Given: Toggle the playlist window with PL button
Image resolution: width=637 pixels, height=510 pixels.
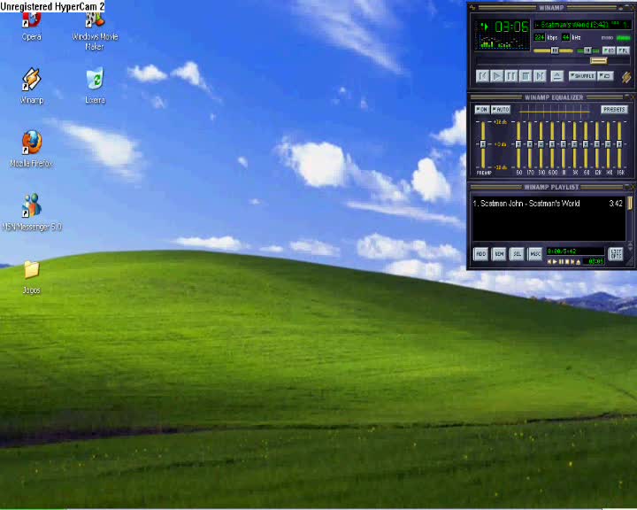Looking at the screenshot, I should click(623, 50).
